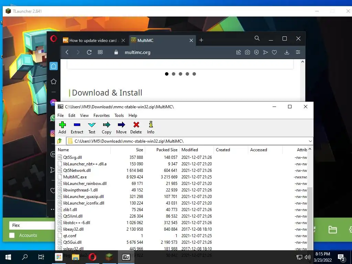Open the TLauncher folder icon
The width and height of the screenshot is (352, 264).
pyautogui.click(x=332, y=230)
